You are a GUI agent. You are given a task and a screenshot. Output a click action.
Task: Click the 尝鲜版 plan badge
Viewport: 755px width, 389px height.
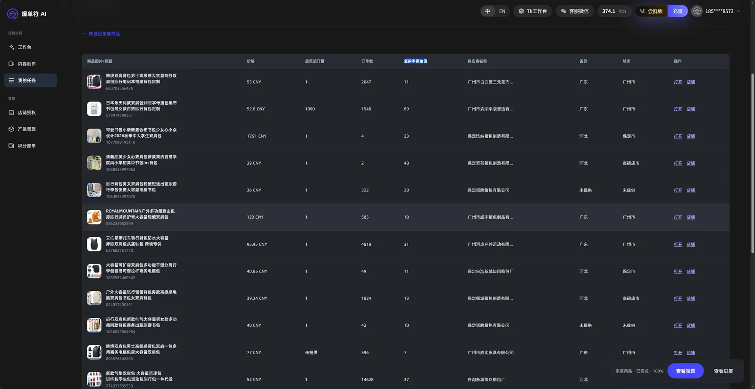click(x=652, y=11)
